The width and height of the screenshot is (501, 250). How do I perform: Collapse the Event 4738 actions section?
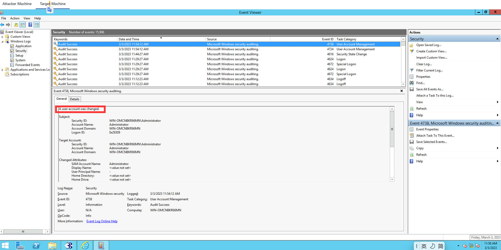(x=497, y=123)
